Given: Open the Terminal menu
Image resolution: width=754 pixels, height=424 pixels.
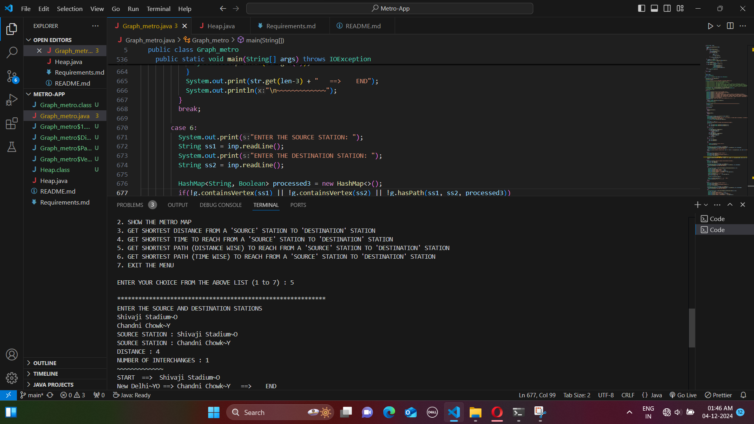Looking at the screenshot, I should 158,8.
